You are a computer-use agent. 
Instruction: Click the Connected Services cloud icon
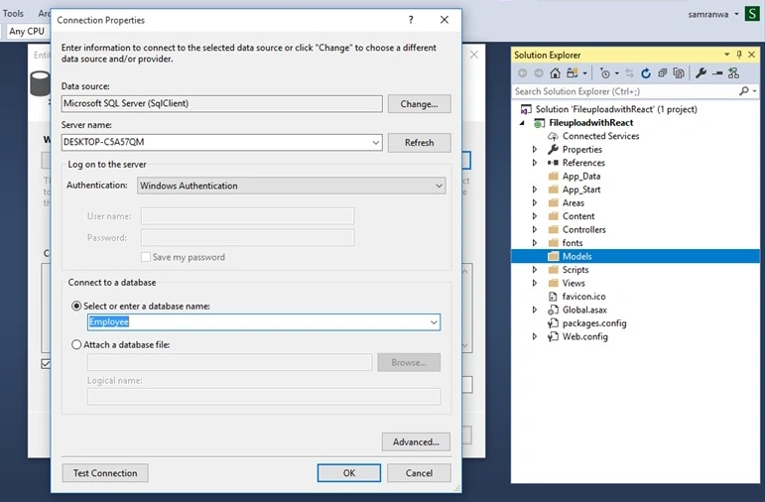point(553,136)
